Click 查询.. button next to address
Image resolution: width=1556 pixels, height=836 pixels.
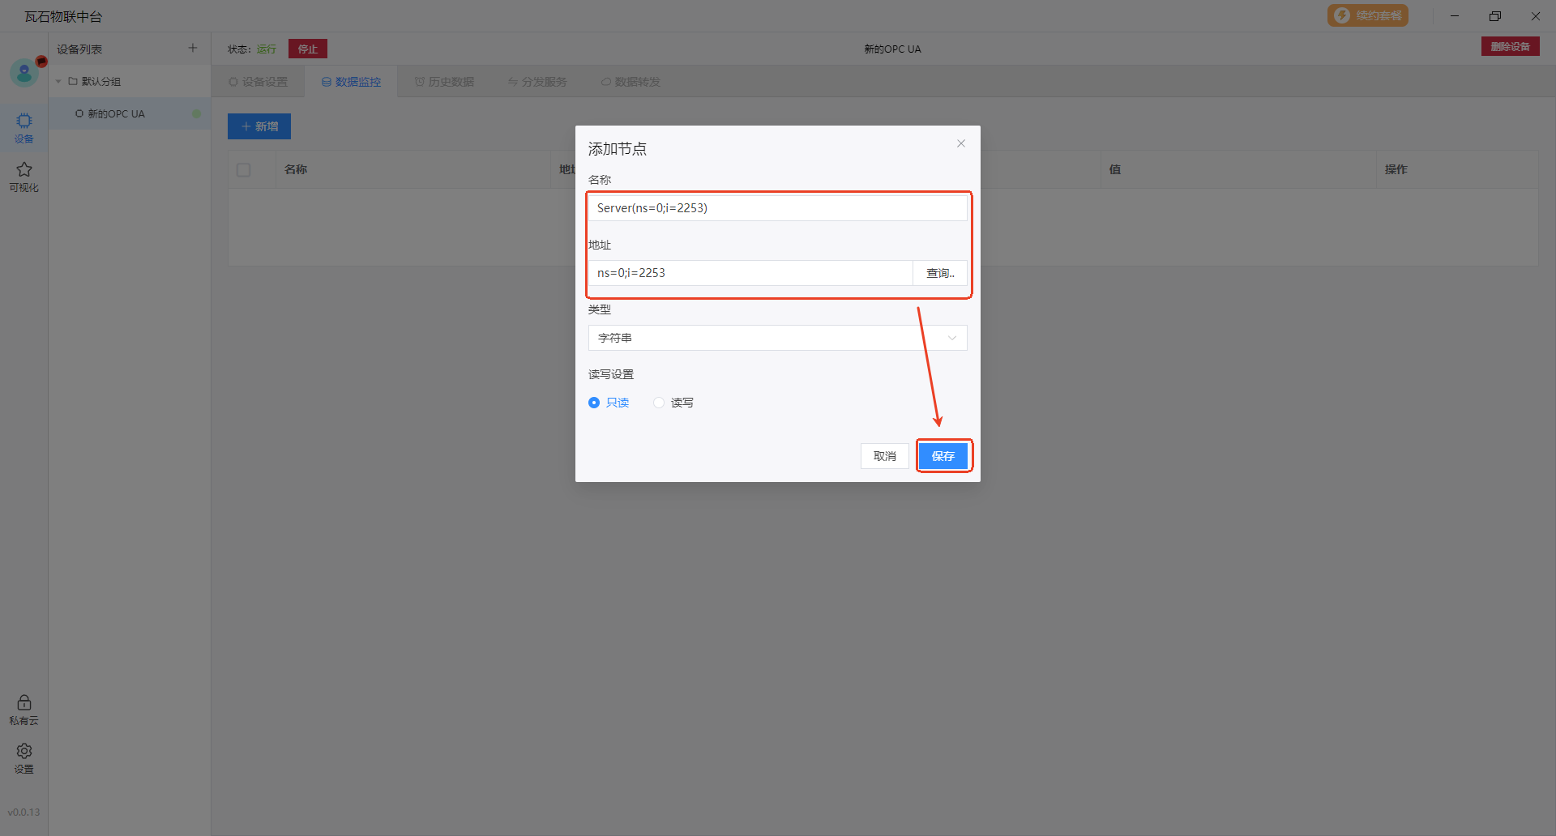click(940, 273)
